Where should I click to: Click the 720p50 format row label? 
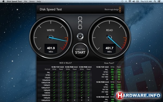click(x=47, y=78)
